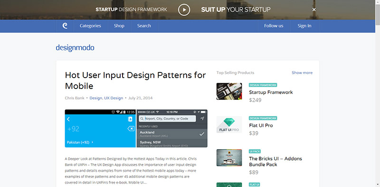The width and height of the screenshot is (380, 187).
Task: Click the Suit Up Your Startup banner text
Action: pos(236,9)
